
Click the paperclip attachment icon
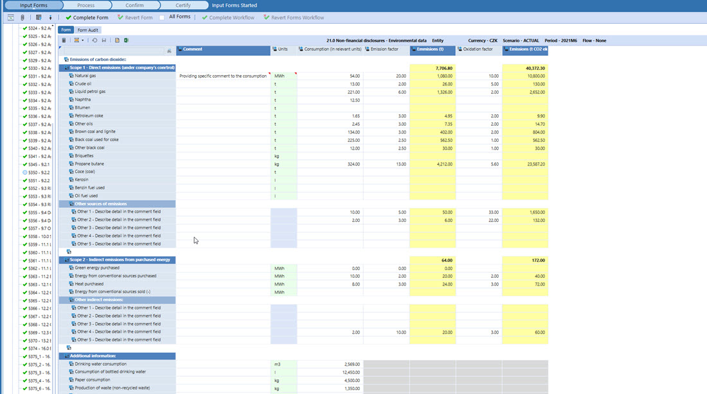22,17
